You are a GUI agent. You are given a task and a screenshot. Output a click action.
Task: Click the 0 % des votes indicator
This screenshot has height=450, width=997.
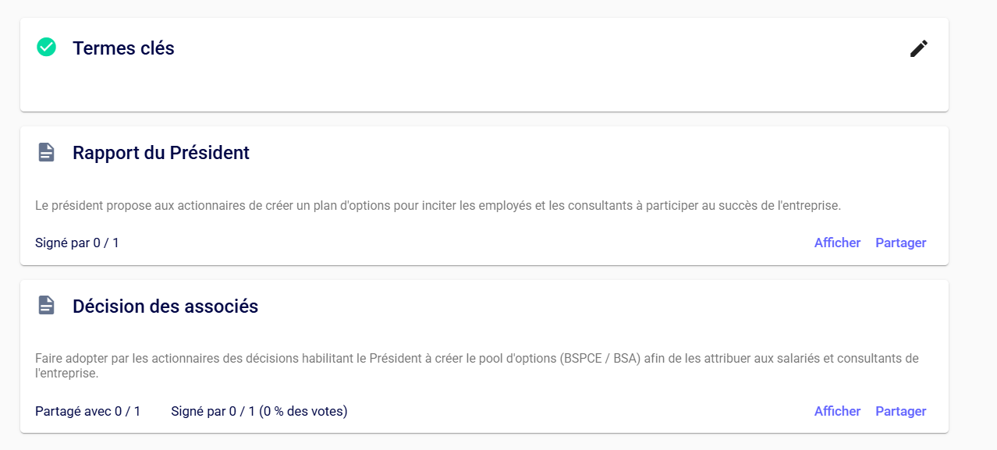click(304, 411)
